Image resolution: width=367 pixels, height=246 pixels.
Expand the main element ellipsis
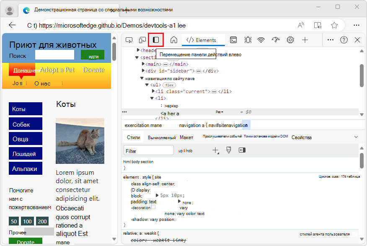pos(165,65)
